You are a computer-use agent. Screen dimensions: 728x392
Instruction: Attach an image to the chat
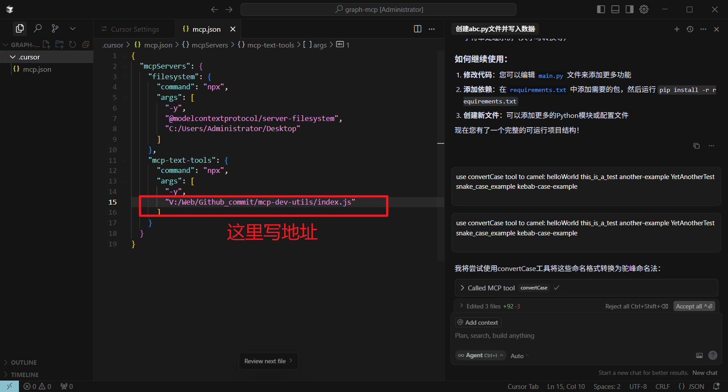pos(699,355)
